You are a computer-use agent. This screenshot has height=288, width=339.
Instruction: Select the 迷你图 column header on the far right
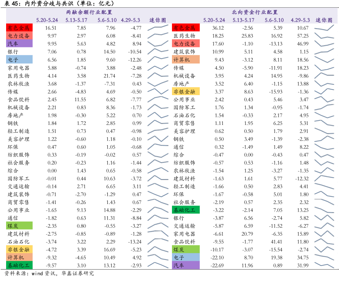pyautogui.click(x=323, y=20)
